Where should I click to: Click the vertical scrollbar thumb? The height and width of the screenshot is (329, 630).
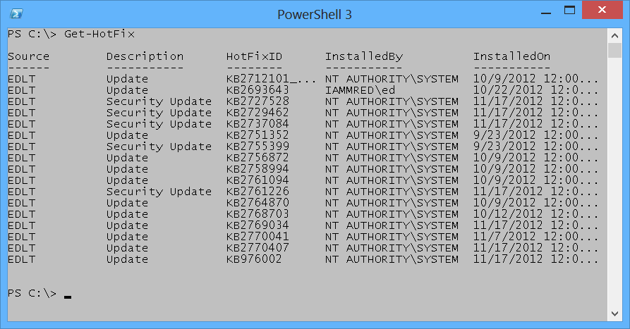(x=614, y=51)
